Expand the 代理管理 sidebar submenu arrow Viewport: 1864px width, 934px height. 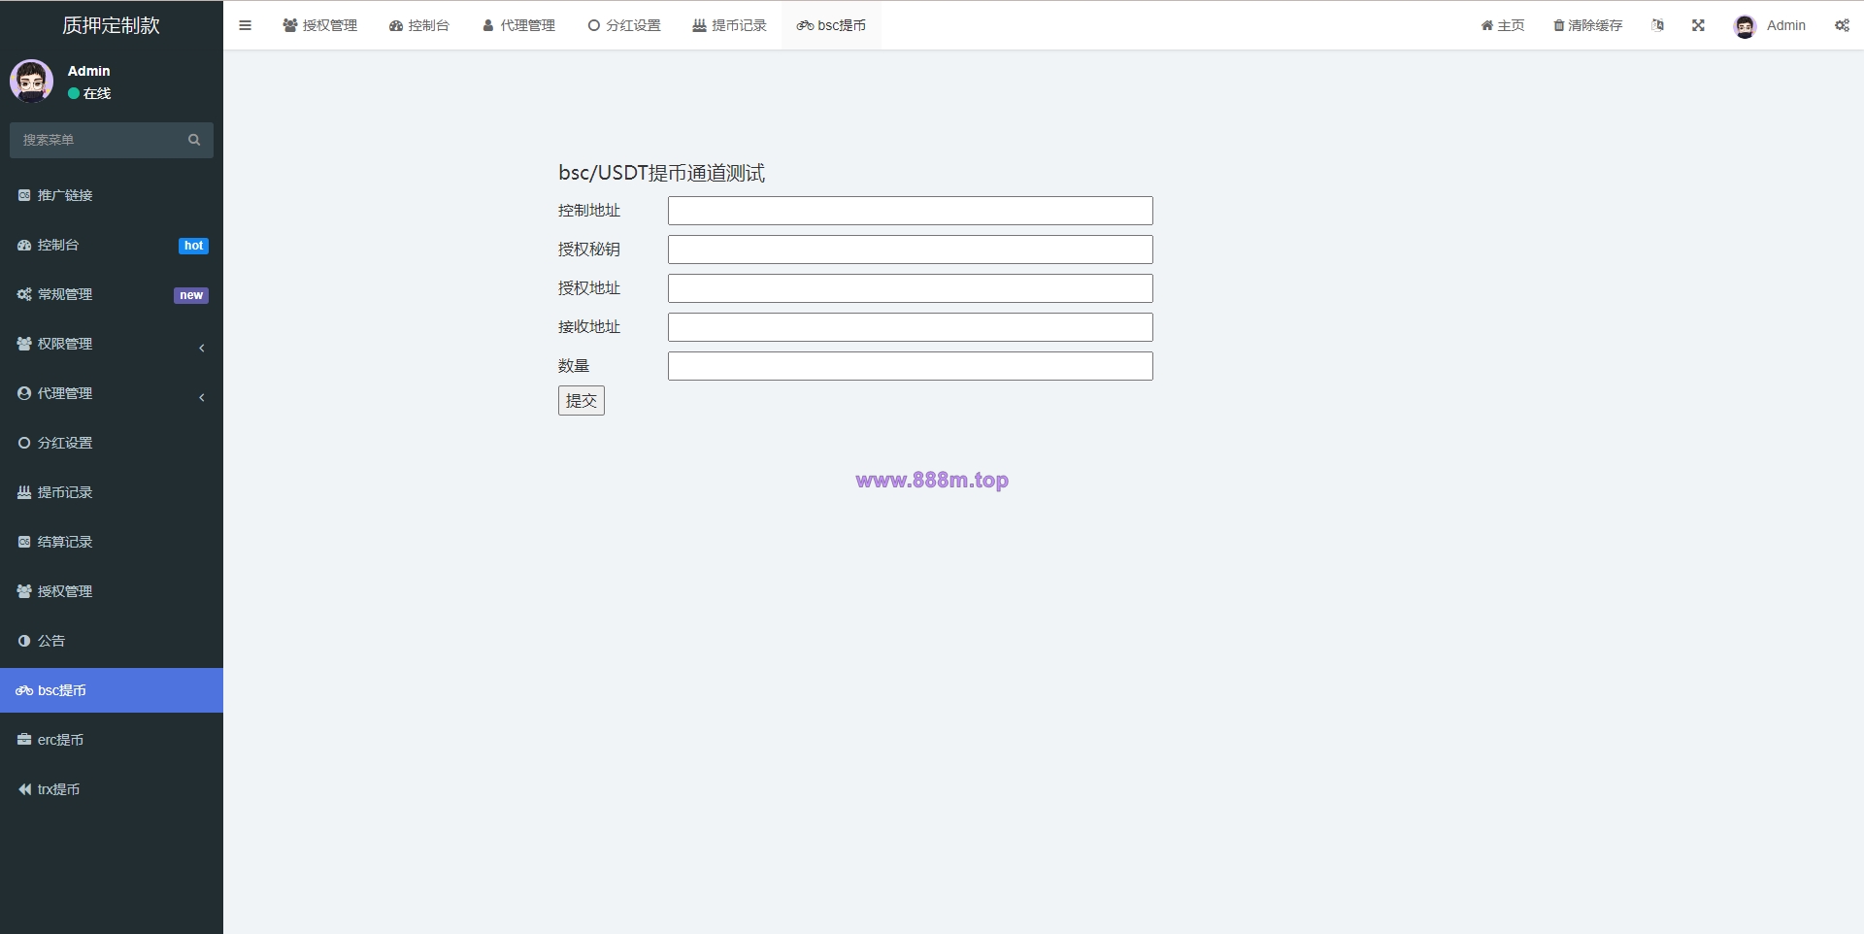point(202,397)
